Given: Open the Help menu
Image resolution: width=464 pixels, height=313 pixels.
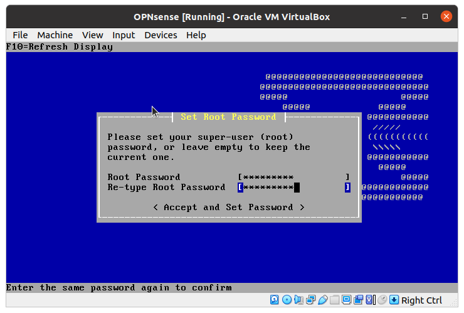Looking at the screenshot, I should pos(196,35).
